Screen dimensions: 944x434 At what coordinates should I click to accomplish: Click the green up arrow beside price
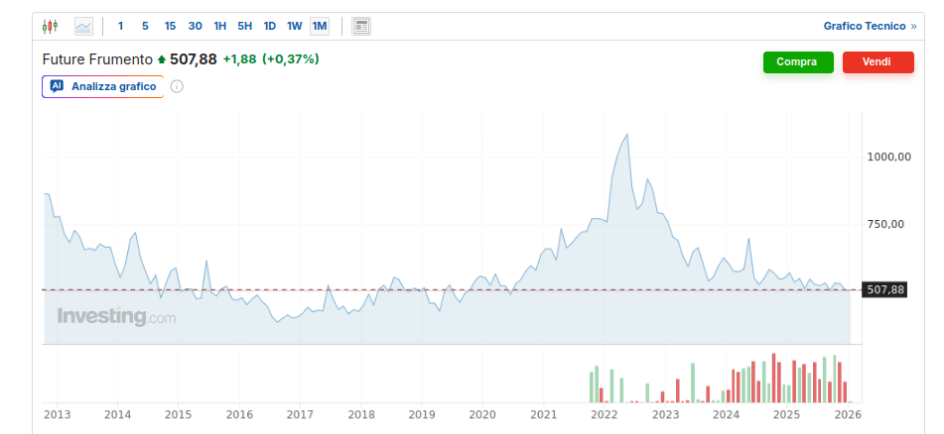pos(162,59)
